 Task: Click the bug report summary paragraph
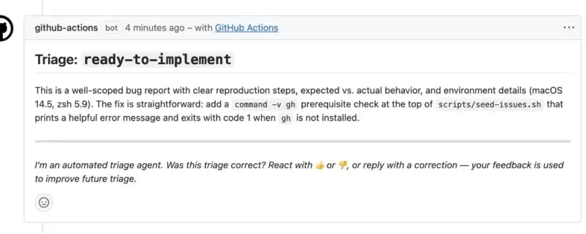click(299, 105)
